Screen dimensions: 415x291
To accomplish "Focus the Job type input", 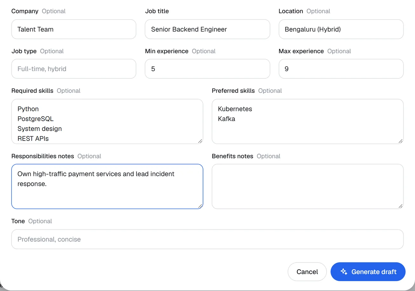I will [74, 69].
